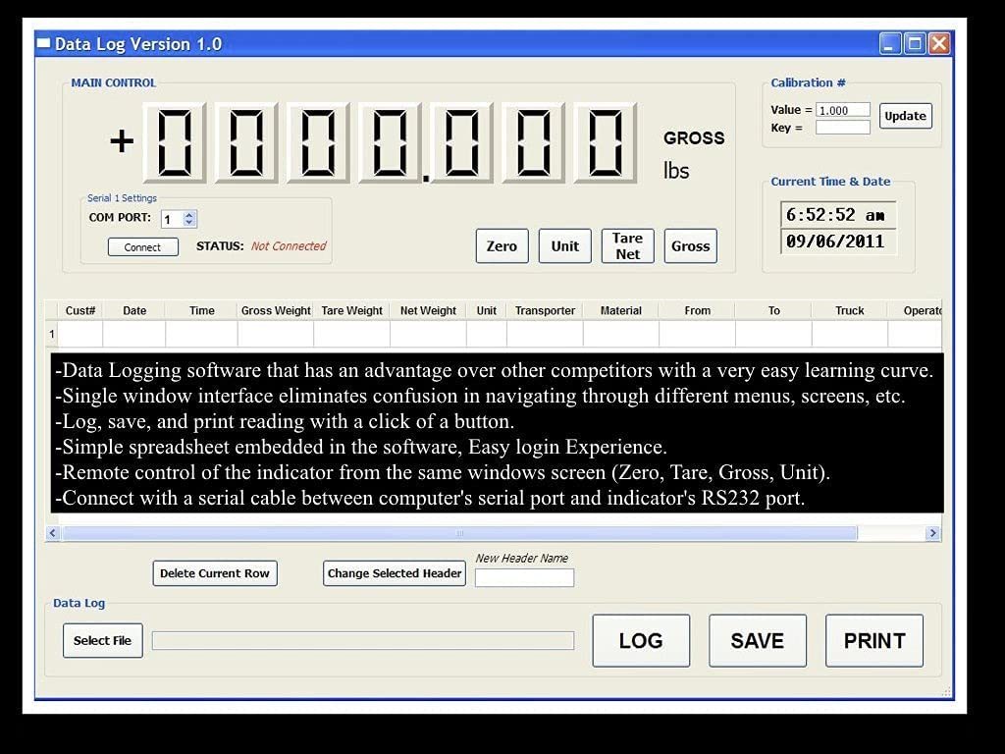Click the calibration Key input field
1005x754 pixels.
(843, 128)
